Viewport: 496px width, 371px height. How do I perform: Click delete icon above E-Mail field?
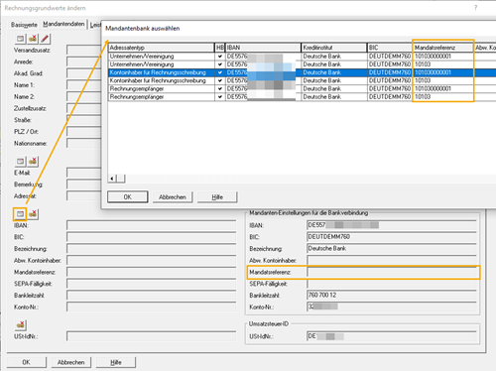click(33, 161)
